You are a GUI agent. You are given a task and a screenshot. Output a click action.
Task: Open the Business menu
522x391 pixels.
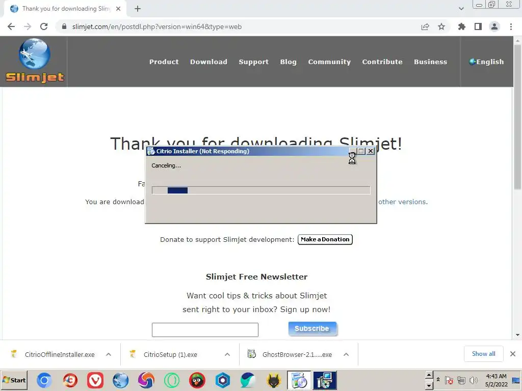[x=430, y=62]
